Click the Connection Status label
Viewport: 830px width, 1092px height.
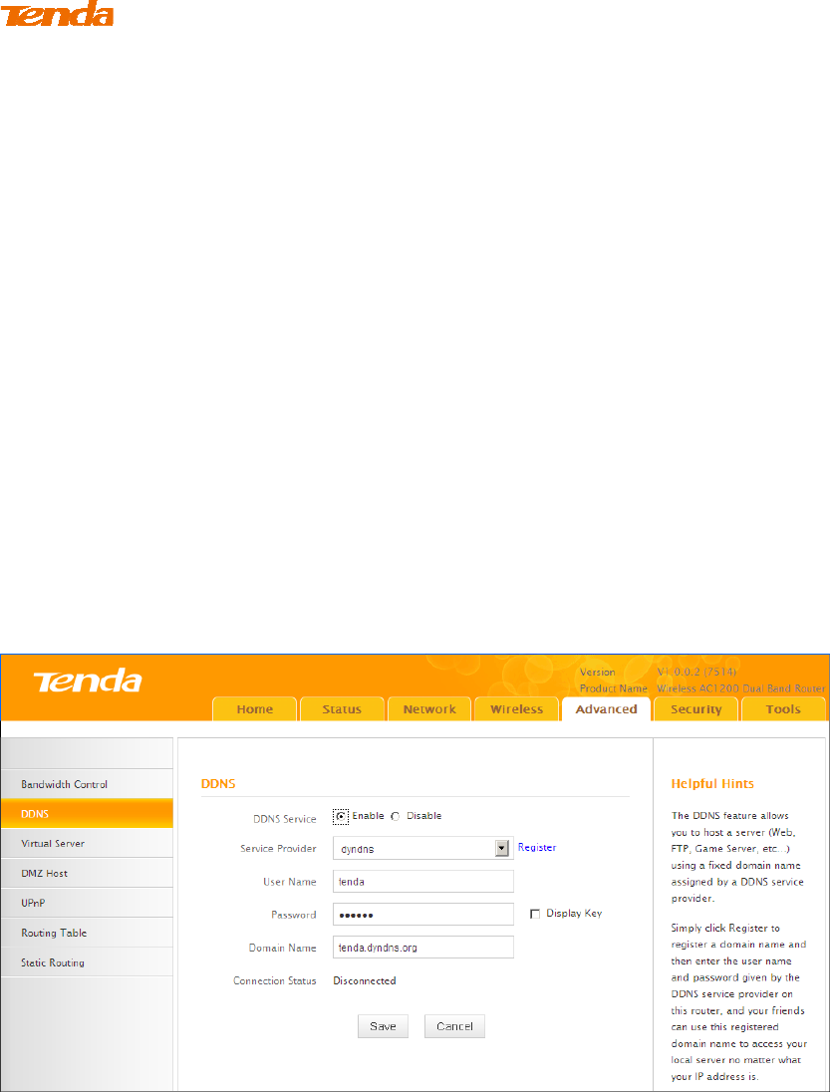[x=275, y=980]
